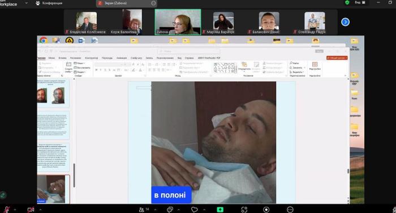Open the Zoom chat icon
The image size is (396, 213).
tap(170, 209)
